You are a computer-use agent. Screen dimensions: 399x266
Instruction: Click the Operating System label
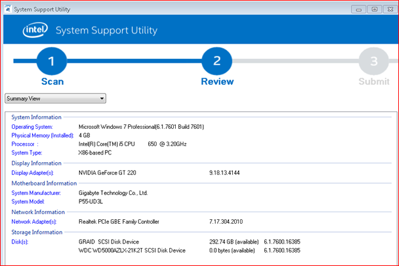(x=32, y=127)
